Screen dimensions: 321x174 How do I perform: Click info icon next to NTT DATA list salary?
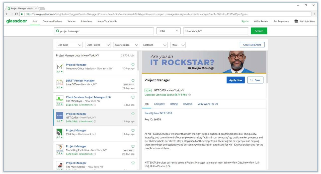(95, 122)
